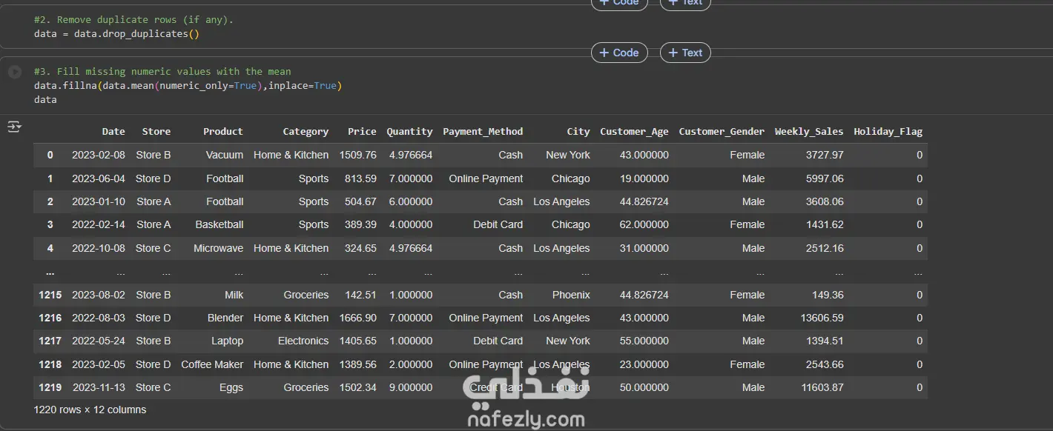Click weekly sales value 11603.87
This screenshot has width=1053, height=431.
tap(822, 388)
